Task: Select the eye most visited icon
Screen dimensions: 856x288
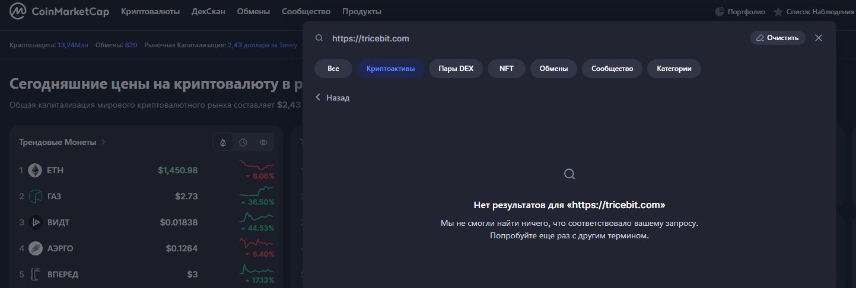Action: (x=263, y=143)
